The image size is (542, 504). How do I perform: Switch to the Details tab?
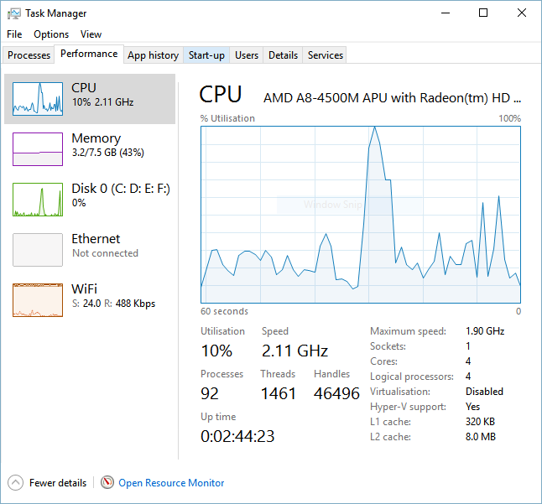coord(283,55)
